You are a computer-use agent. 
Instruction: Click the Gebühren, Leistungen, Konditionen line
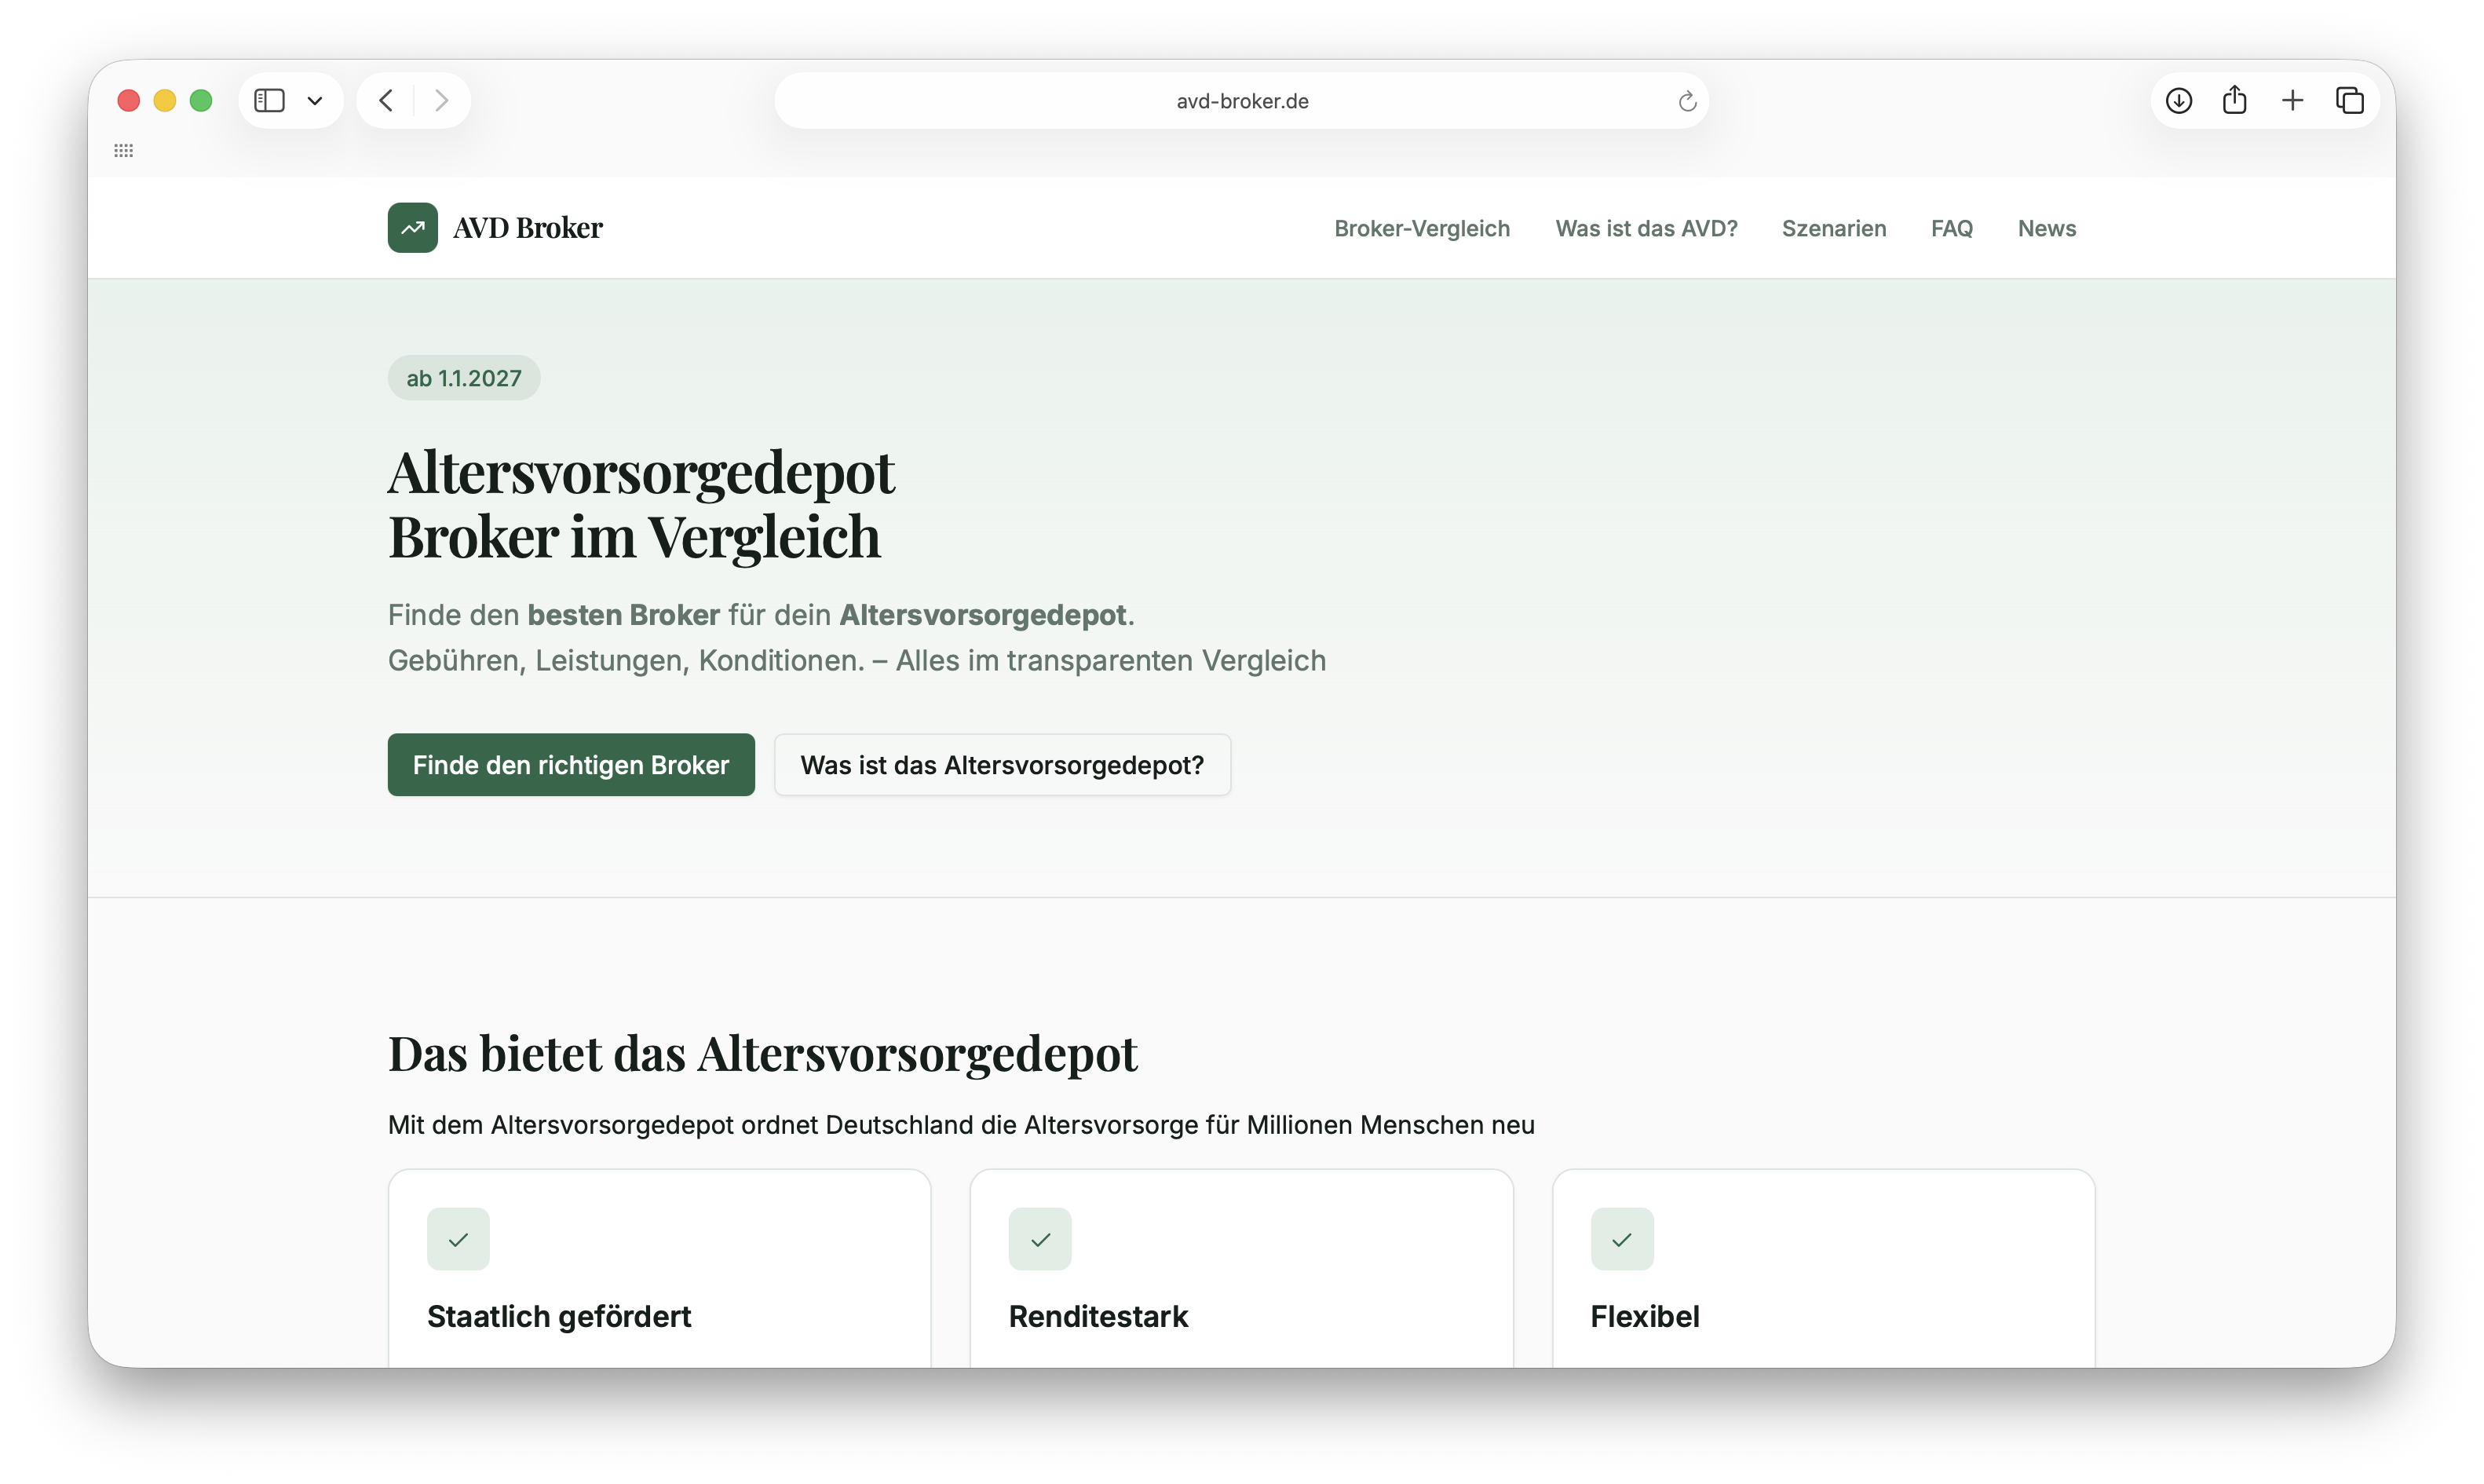(857, 661)
